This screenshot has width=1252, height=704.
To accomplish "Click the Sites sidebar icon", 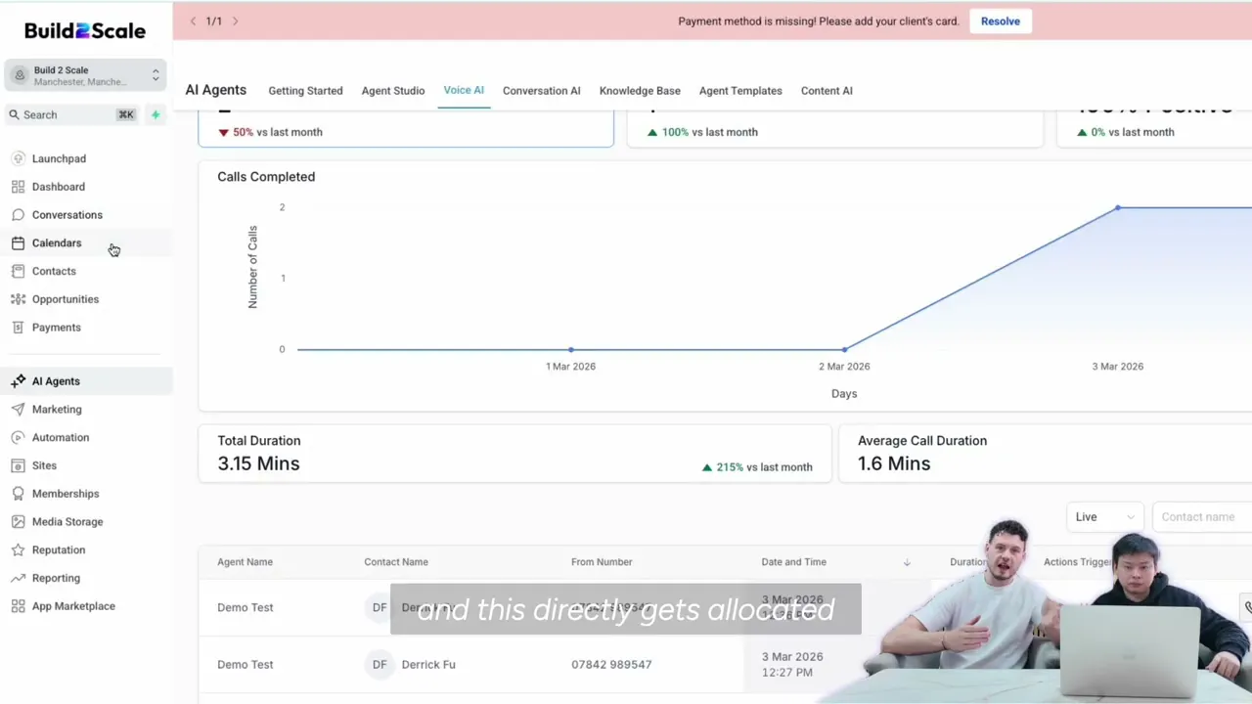I will coord(18,465).
